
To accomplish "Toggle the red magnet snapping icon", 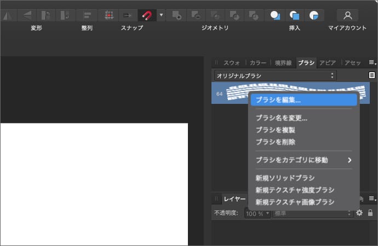I will point(146,15).
